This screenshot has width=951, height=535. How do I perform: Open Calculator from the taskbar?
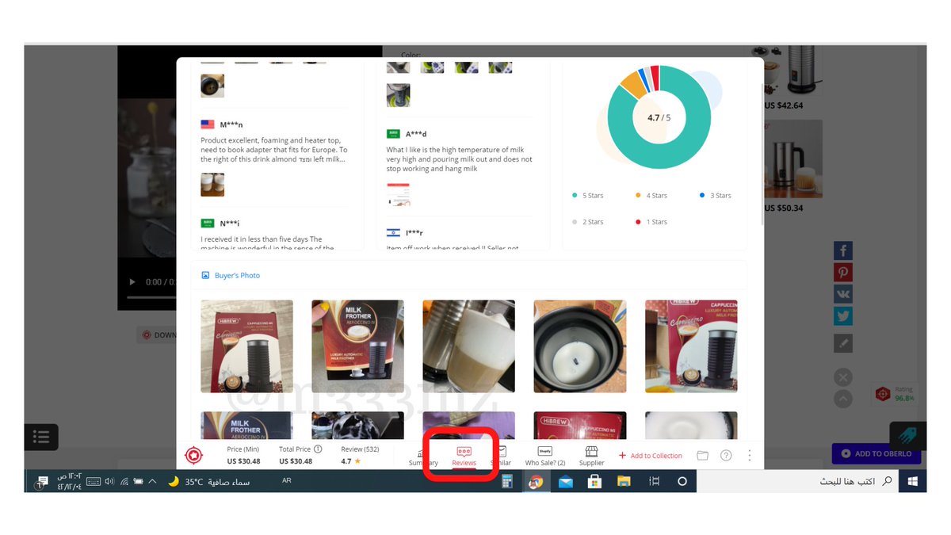pos(508,481)
